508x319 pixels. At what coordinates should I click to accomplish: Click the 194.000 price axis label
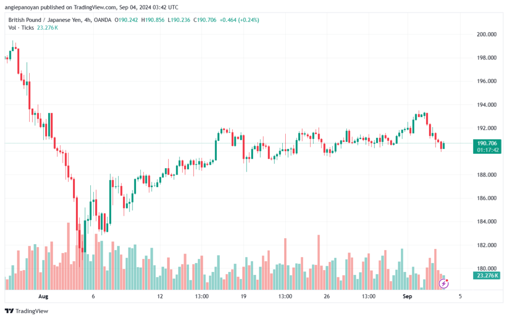[x=486, y=105]
